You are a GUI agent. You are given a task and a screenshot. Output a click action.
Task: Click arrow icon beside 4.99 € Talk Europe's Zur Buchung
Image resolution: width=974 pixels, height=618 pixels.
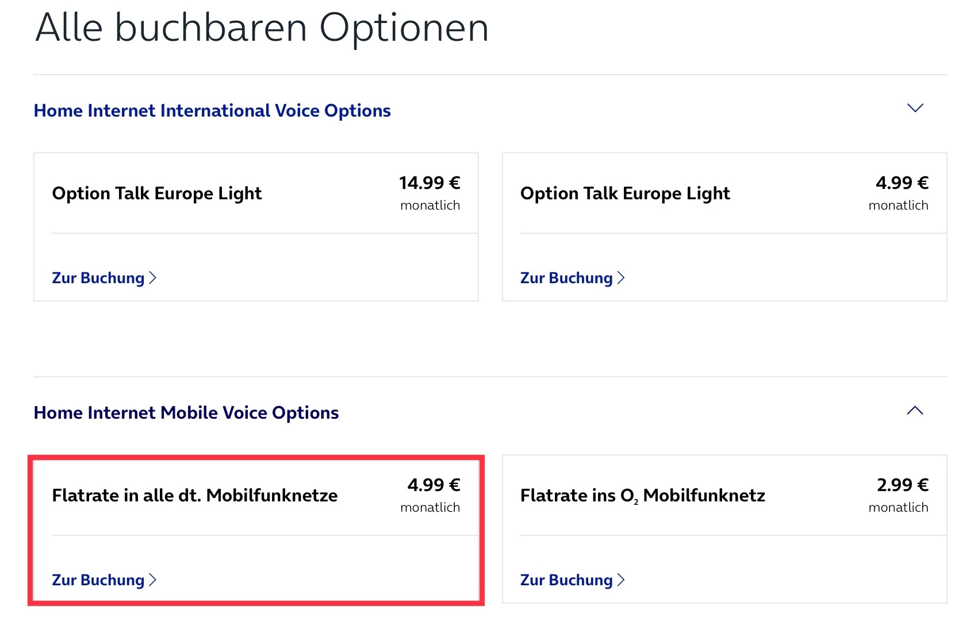(621, 278)
